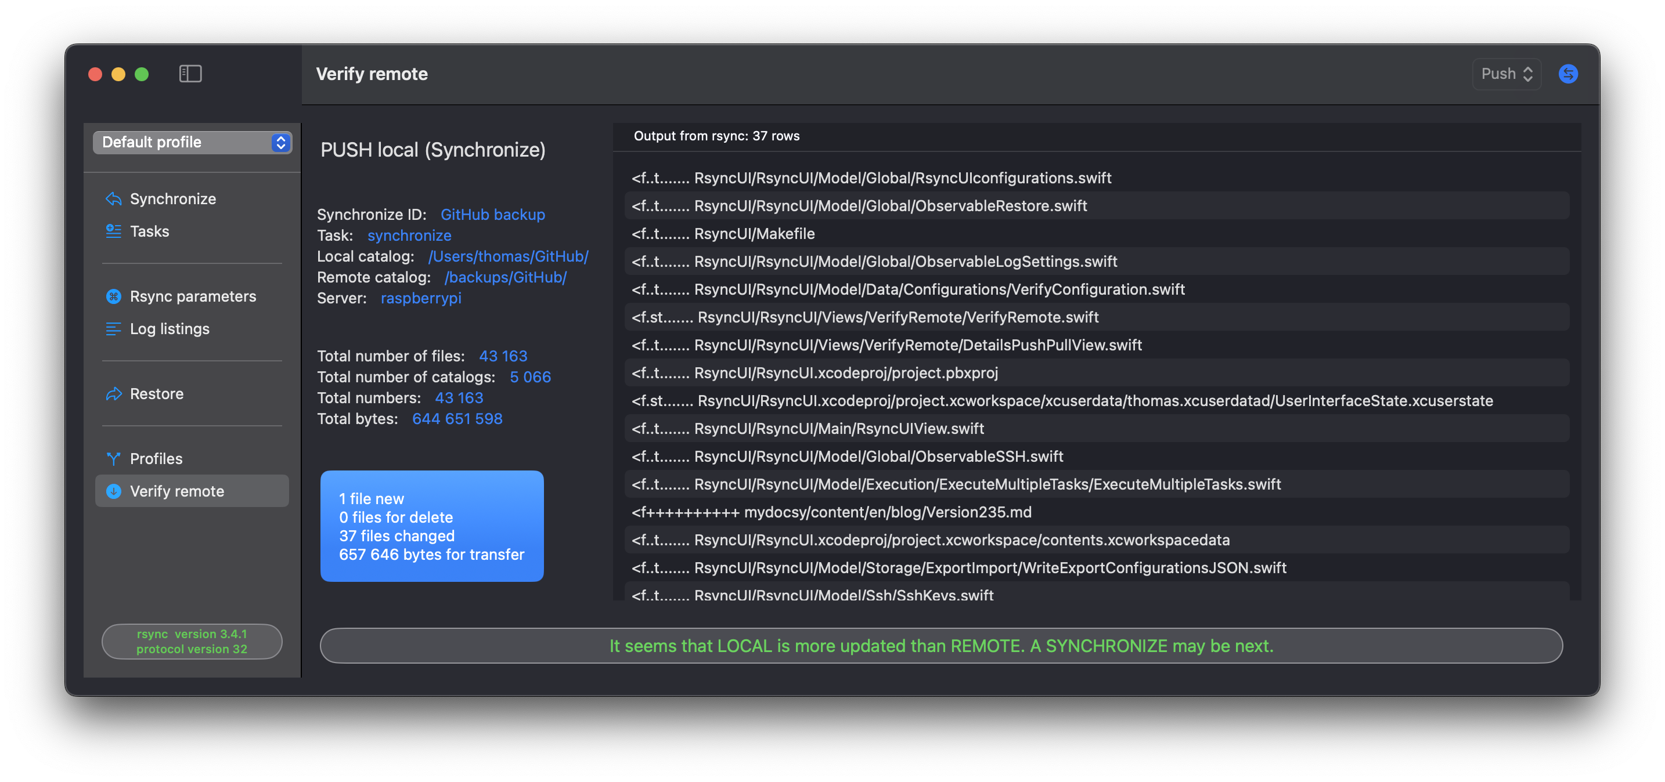Open Log listings in sidebar
Viewport: 1665px width, 782px height.
pyautogui.click(x=192, y=329)
